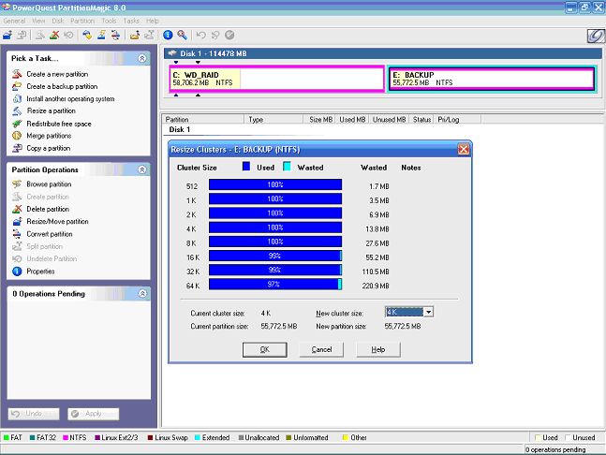Collapse the Pick a Task panel
Screen dimensions: 606x455
point(141,58)
